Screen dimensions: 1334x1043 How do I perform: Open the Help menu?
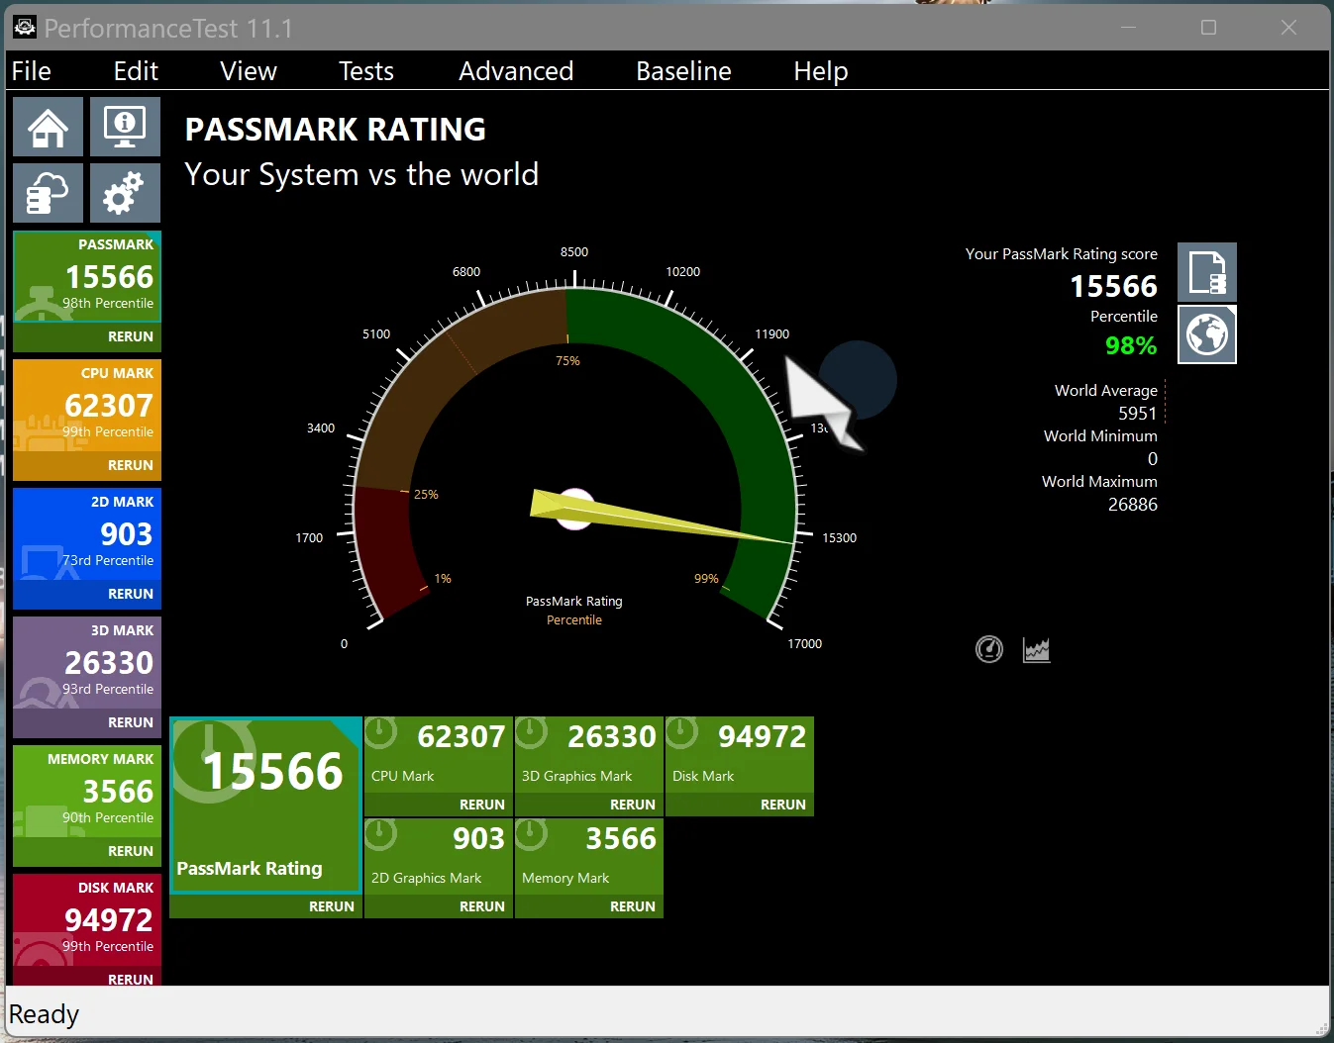[821, 71]
